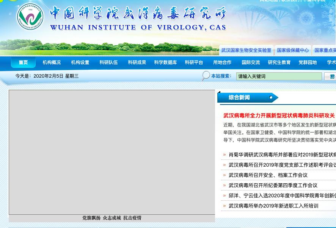The height and width of the screenshot is (228, 336).
Task: Open the 机构概况 navigation menu
Action: 52,62
